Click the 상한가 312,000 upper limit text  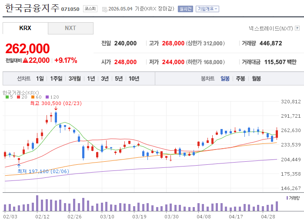pyautogui.click(x=205, y=43)
